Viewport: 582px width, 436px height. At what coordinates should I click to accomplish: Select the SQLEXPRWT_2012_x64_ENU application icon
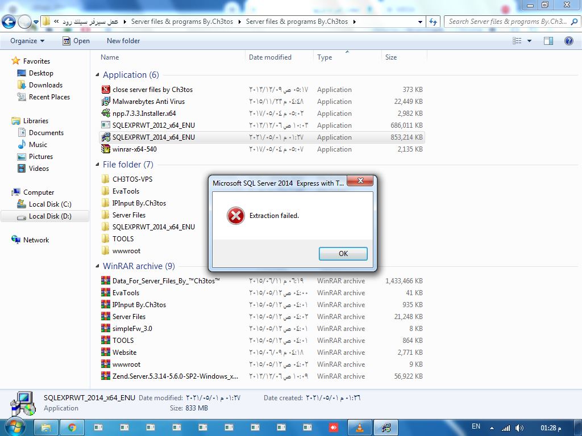[x=106, y=125]
